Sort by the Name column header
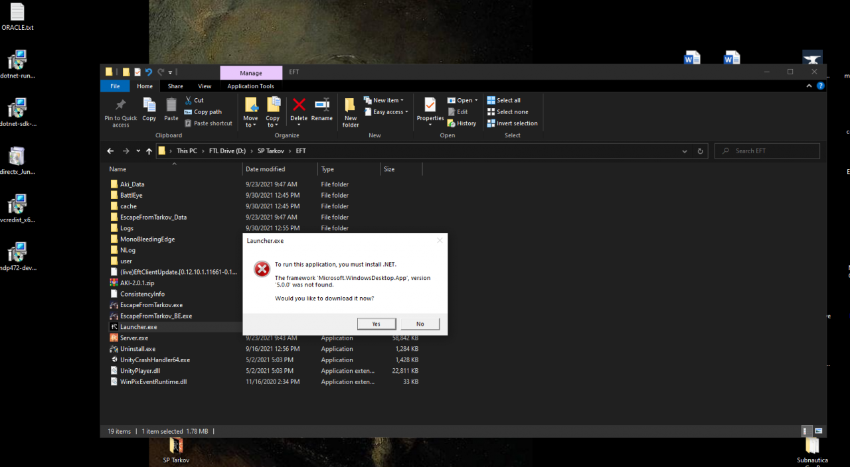 coord(174,169)
